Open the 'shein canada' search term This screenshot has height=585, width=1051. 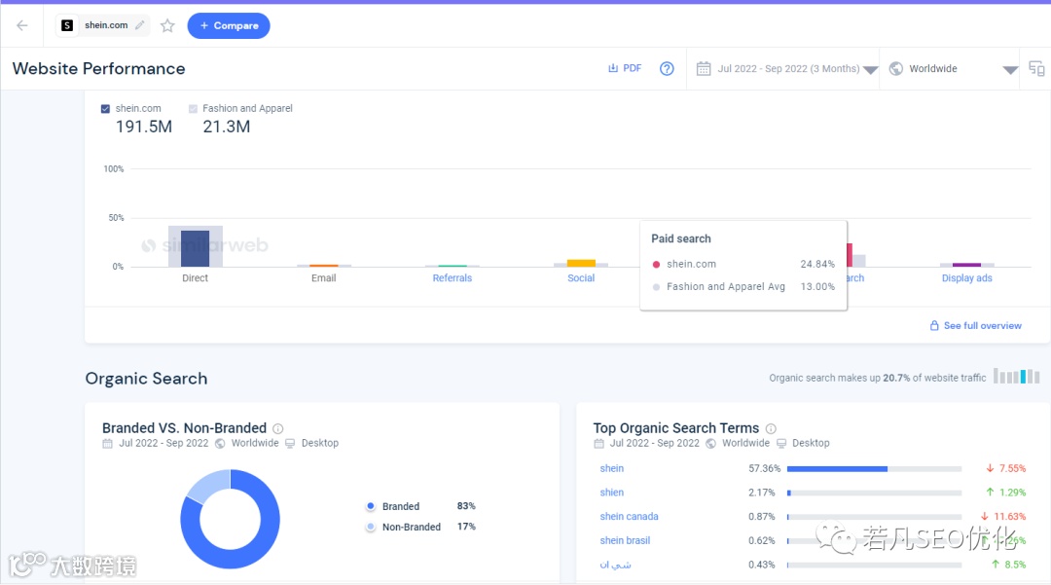(x=629, y=517)
